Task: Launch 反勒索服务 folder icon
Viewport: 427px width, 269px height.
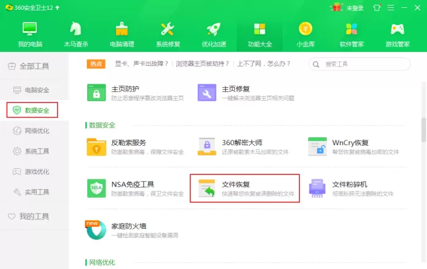Action: pos(96,147)
